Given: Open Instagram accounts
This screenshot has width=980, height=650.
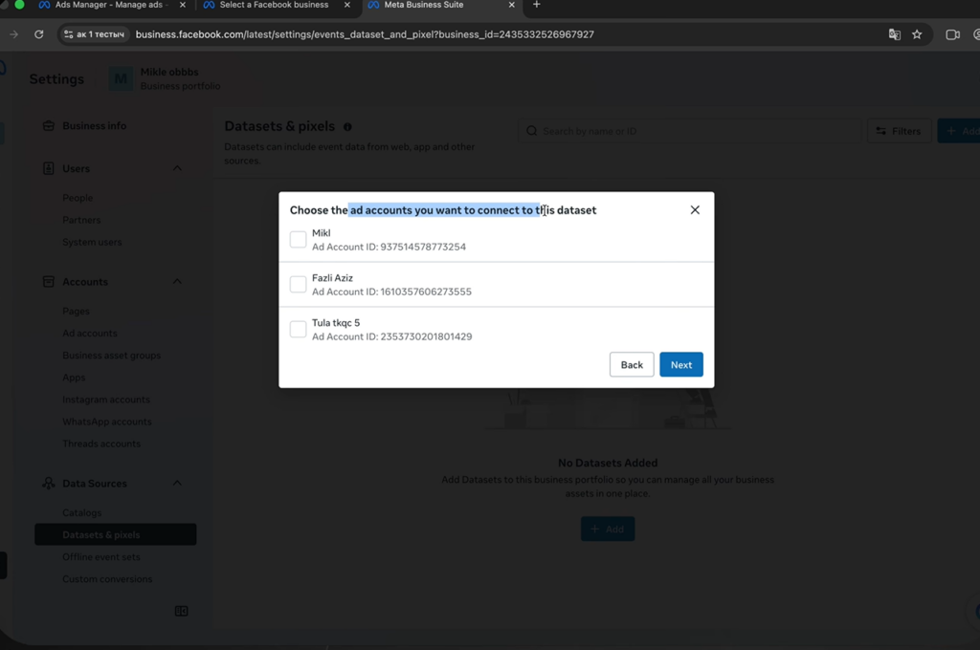Looking at the screenshot, I should (105, 400).
